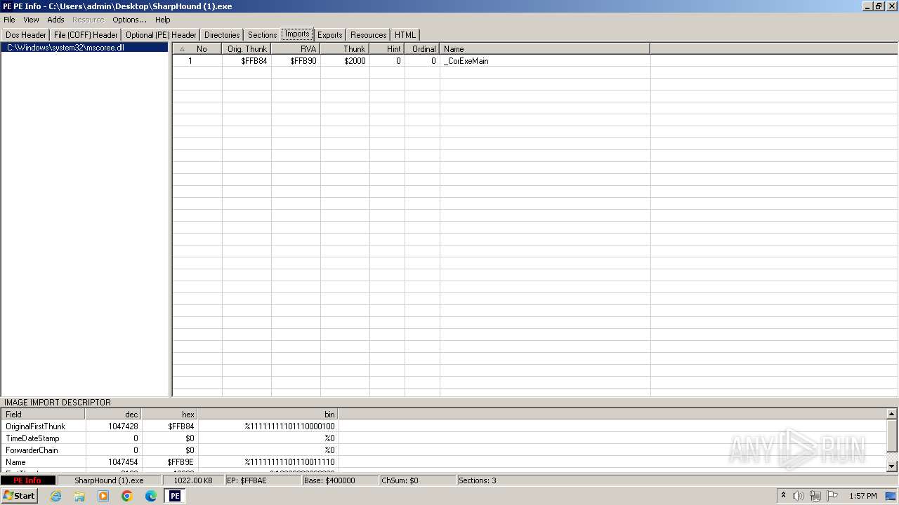Select the Imports tab
The height and width of the screenshot is (505, 899).
tap(297, 34)
